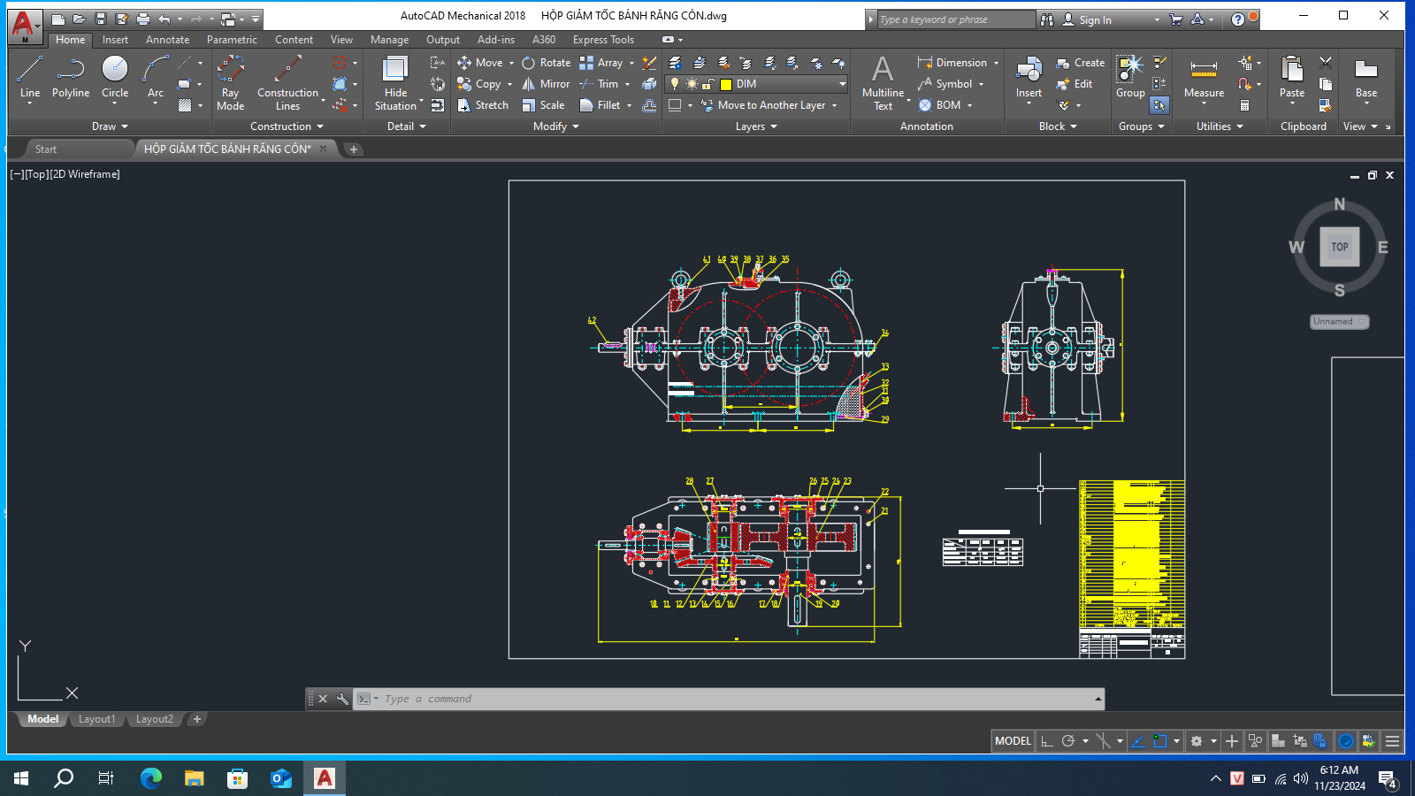Click the command line customize wrench icon
The image size is (1415, 796).
point(341,699)
